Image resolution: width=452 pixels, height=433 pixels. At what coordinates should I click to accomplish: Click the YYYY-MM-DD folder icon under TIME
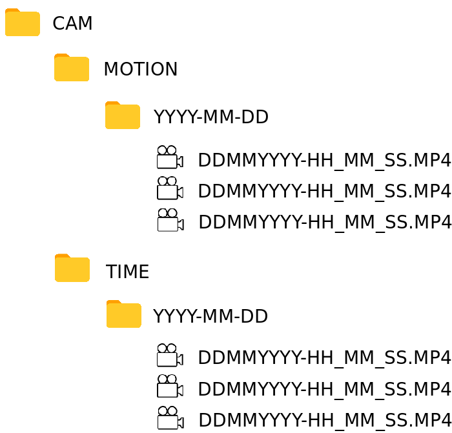[124, 314]
